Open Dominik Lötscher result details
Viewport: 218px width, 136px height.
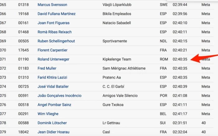pyautogui.click(x=52, y=123)
